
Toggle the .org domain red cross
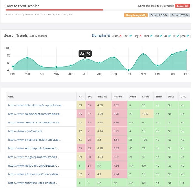coord(140,36)
